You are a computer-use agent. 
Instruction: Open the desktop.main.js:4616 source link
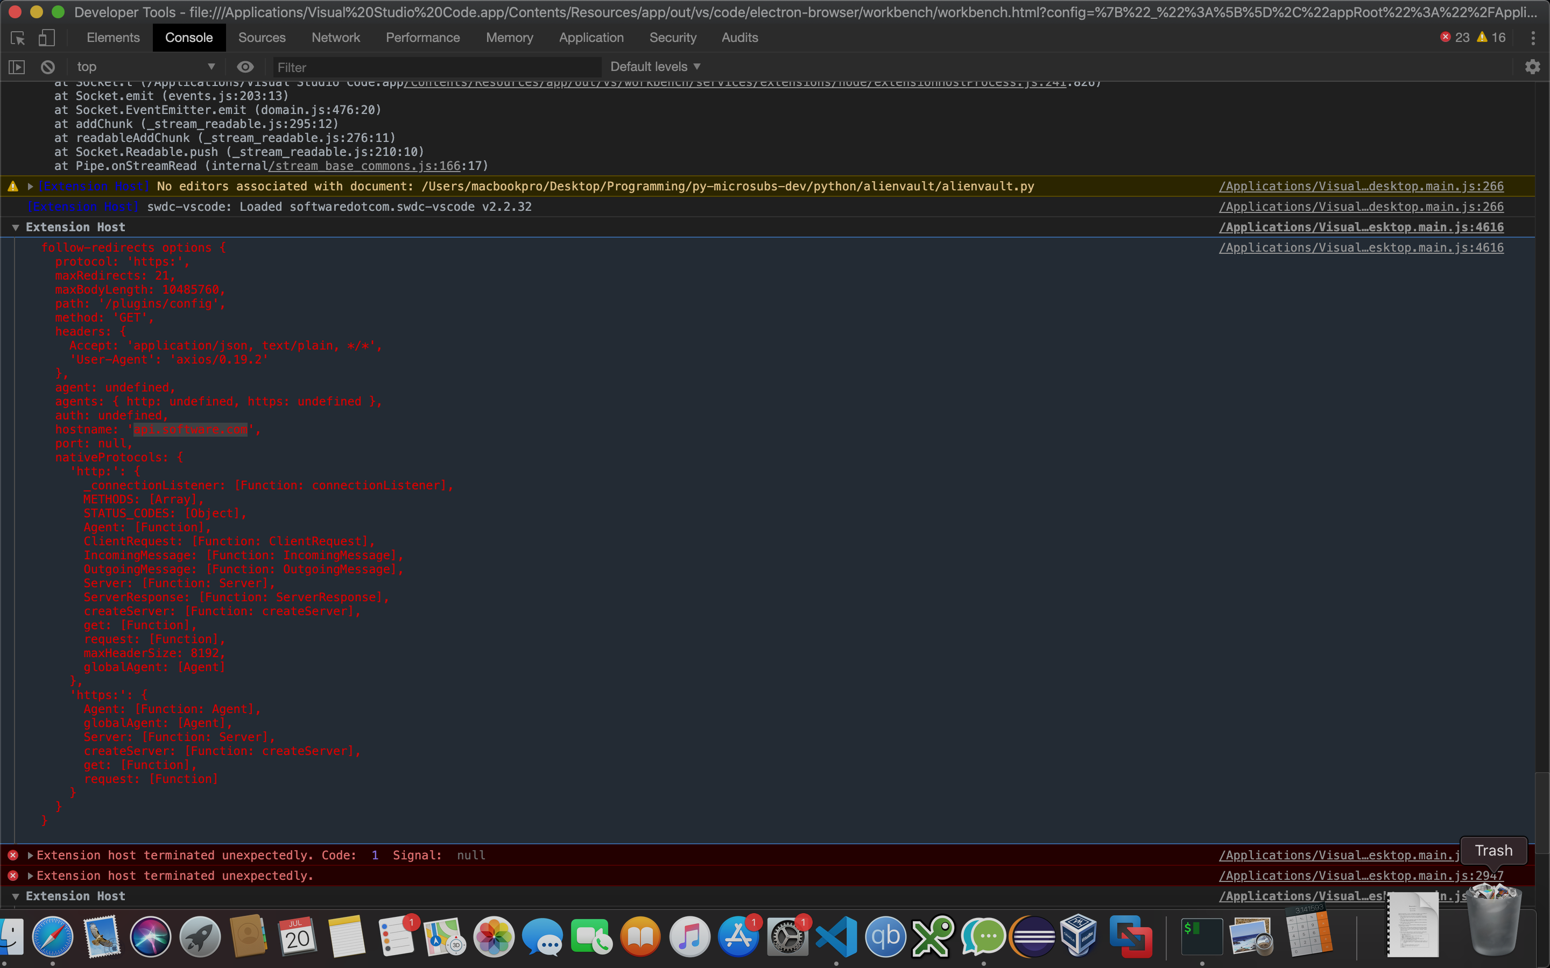(1361, 226)
